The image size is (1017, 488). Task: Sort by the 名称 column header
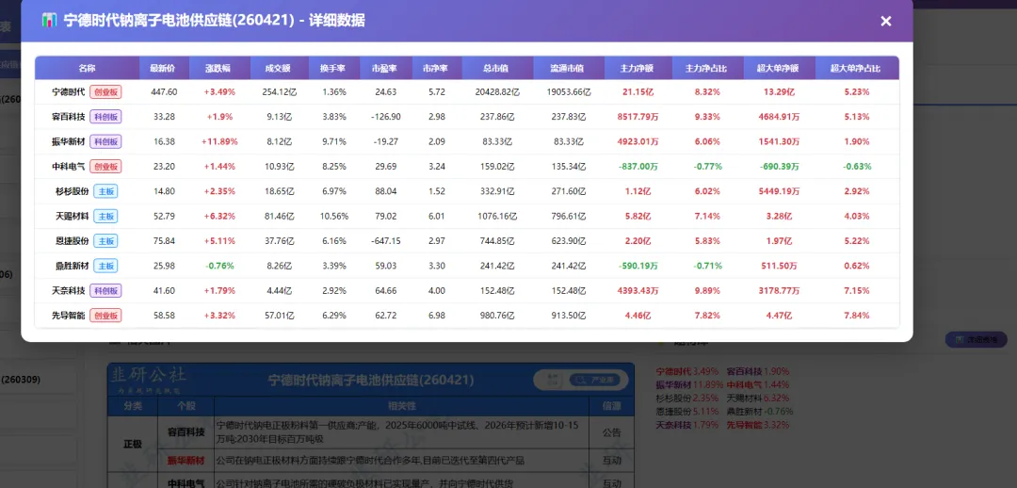[x=87, y=68]
